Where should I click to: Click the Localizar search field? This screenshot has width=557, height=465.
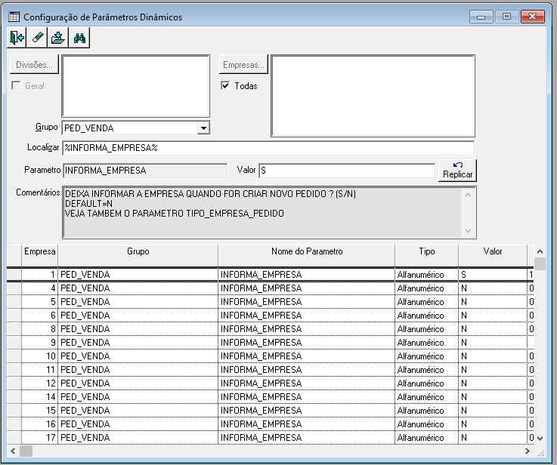click(x=268, y=148)
